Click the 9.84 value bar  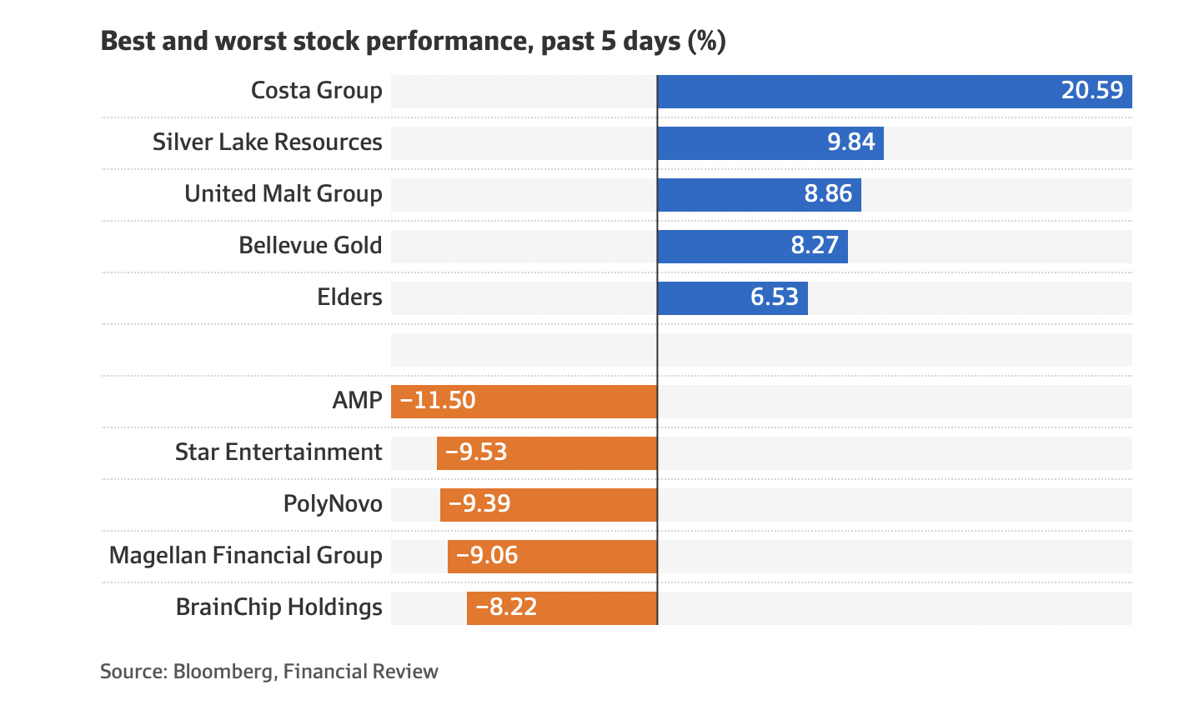pyautogui.click(x=770, y=142)
